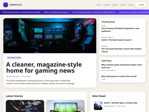Click the Featured Story badge
Viewport: 149px width, 112px height.
pos(14,58)
